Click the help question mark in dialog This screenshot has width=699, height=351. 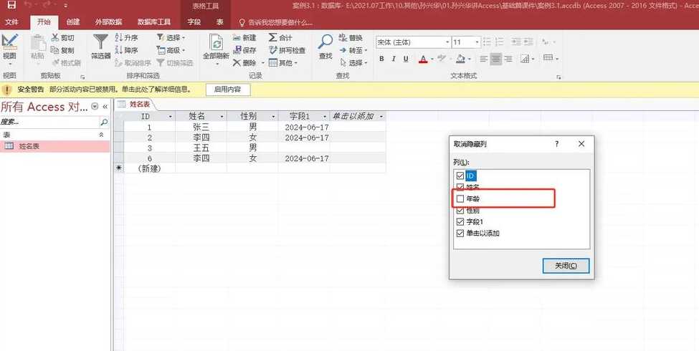(x=557, y=144)
